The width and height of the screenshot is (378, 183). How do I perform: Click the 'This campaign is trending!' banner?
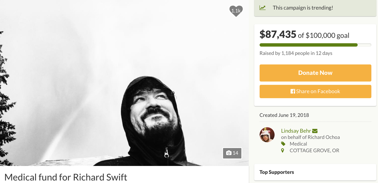(303, 8)
